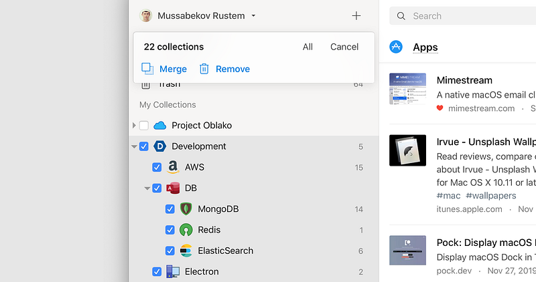Check the Project Oblako checkbox
The image size is (536, 282).
coord(144,126)
